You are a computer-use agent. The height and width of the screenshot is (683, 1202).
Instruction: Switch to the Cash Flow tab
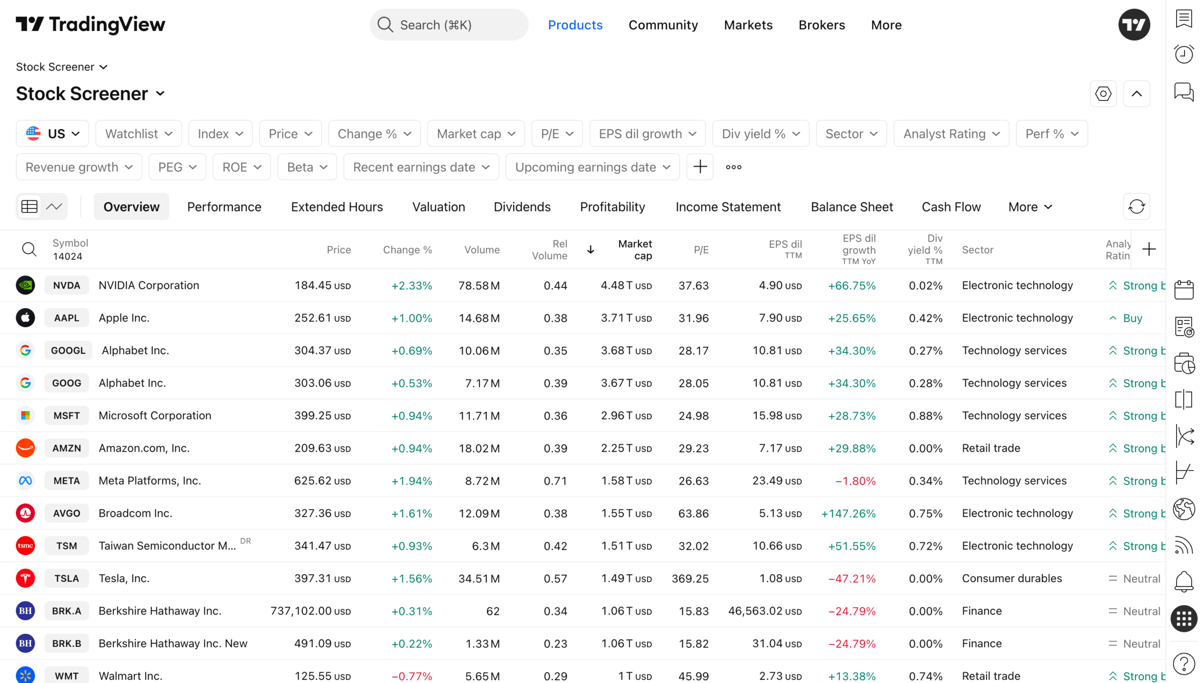coord(951,207)
